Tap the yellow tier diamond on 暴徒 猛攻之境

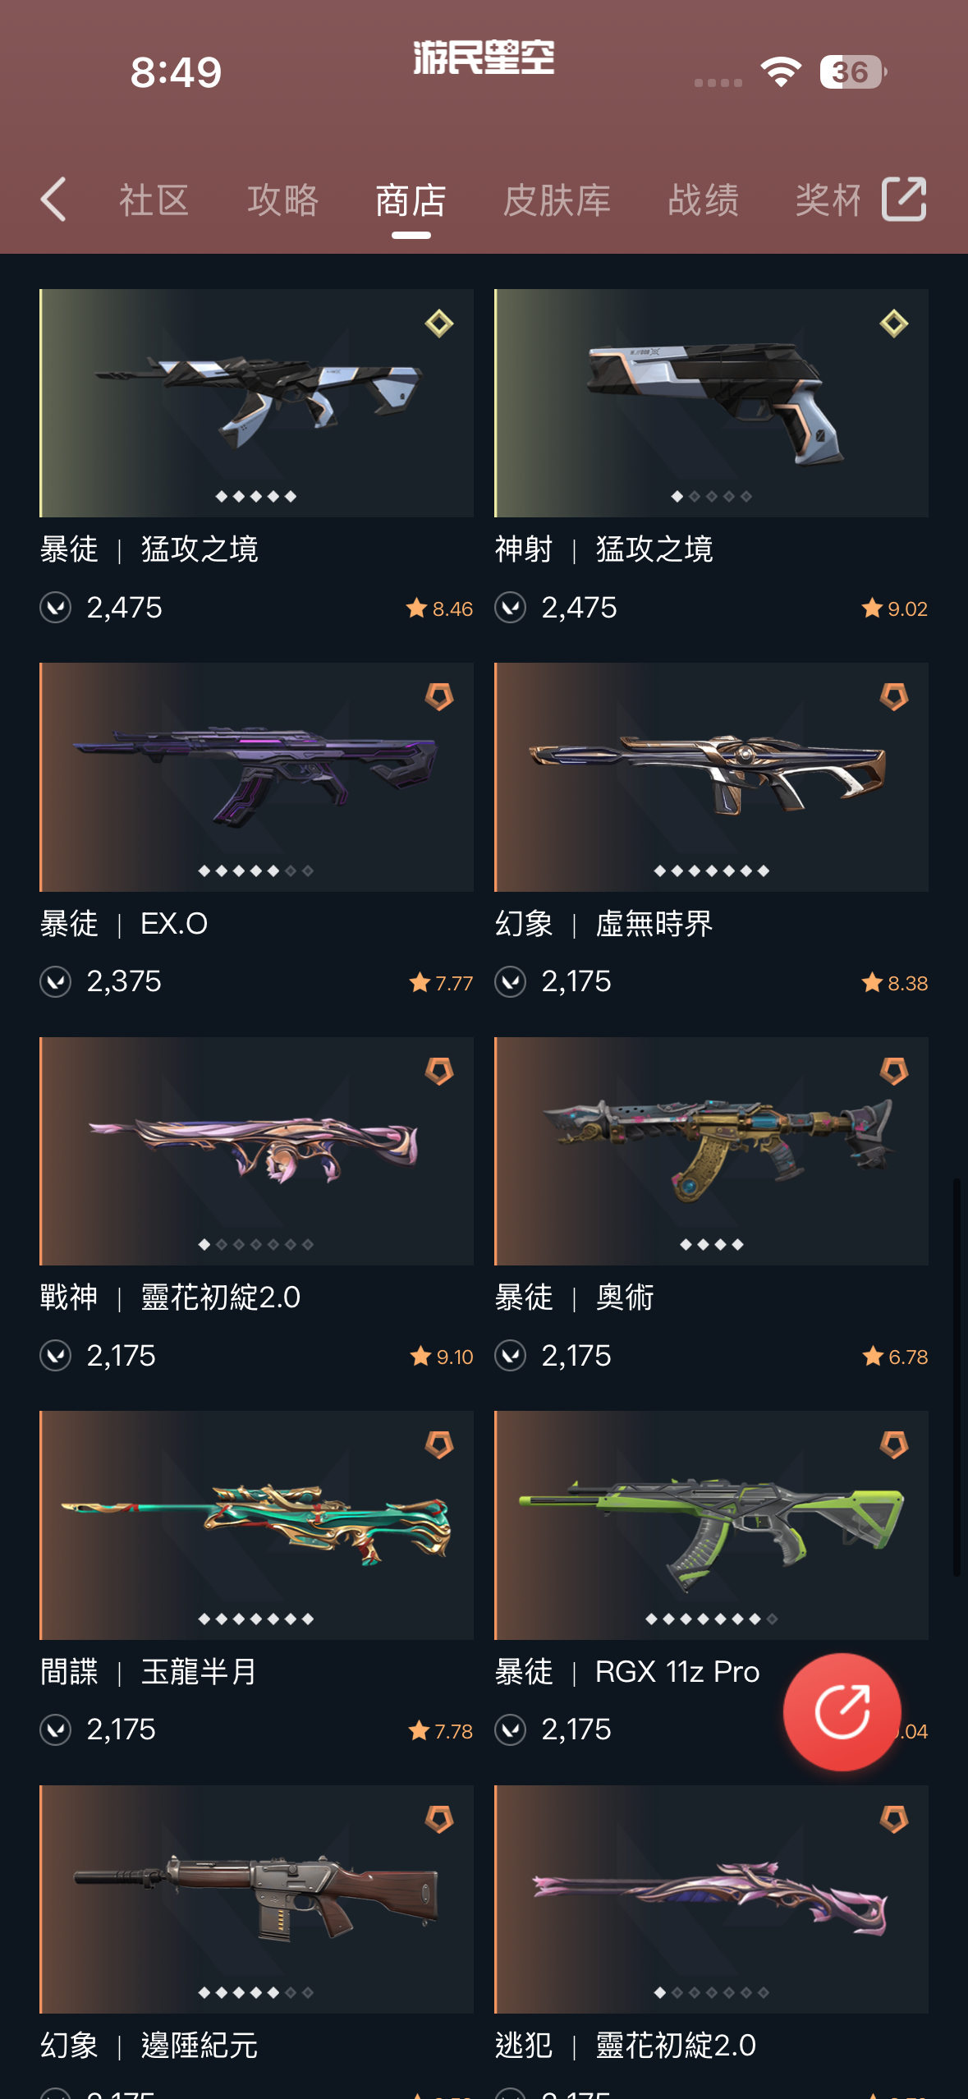[439, 324]
